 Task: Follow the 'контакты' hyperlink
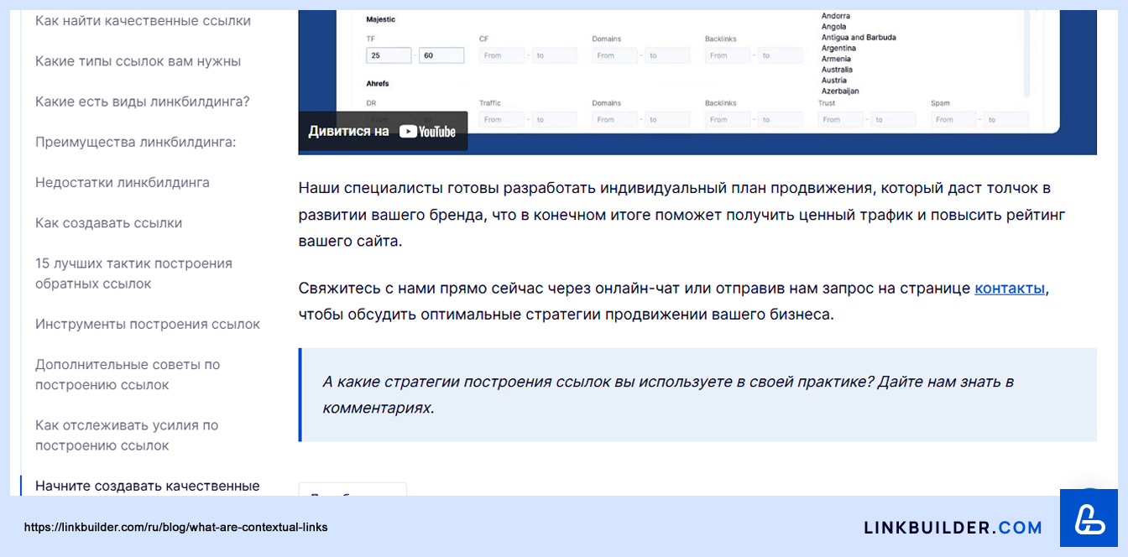(x=1010, y=289)
